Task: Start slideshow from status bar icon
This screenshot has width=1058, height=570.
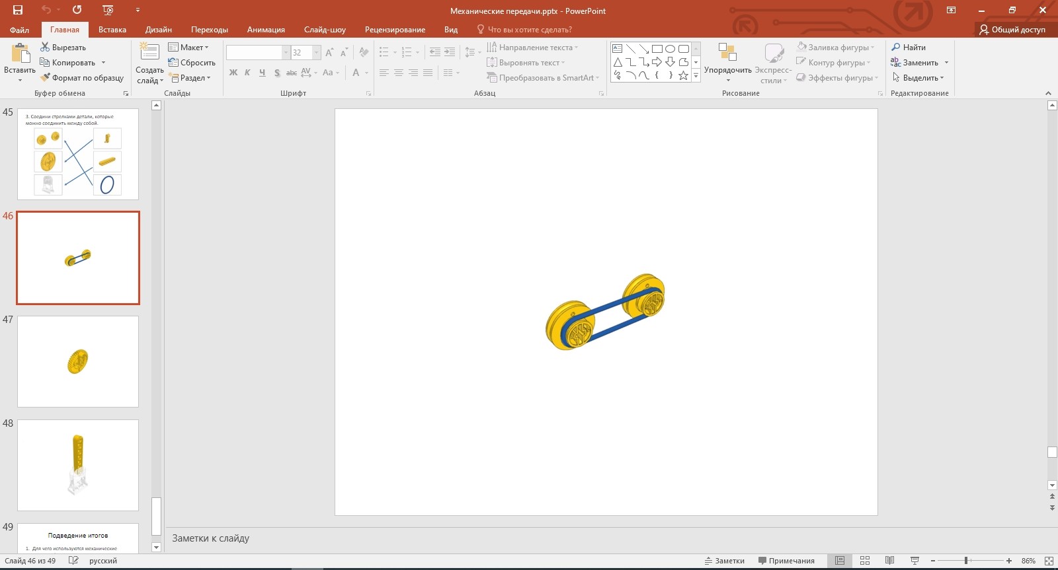Action: pos(915,561)
